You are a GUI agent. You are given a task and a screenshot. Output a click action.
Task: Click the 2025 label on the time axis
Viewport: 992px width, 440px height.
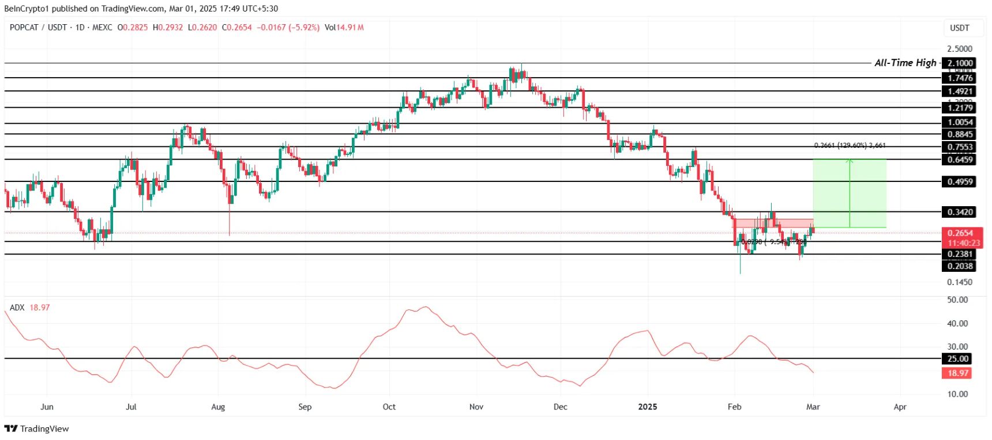point(648,407)
